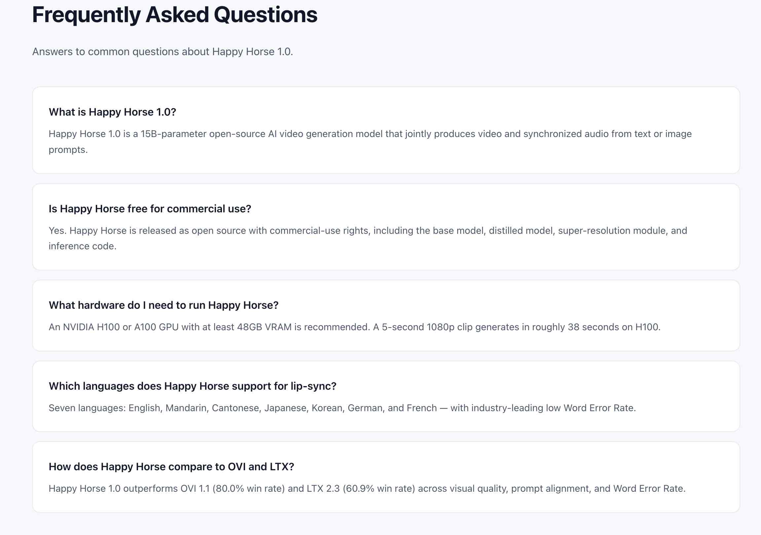Click 'Seven languages:' in the lip-sync answer
The image size is (761, 535).
click(87, 408)
